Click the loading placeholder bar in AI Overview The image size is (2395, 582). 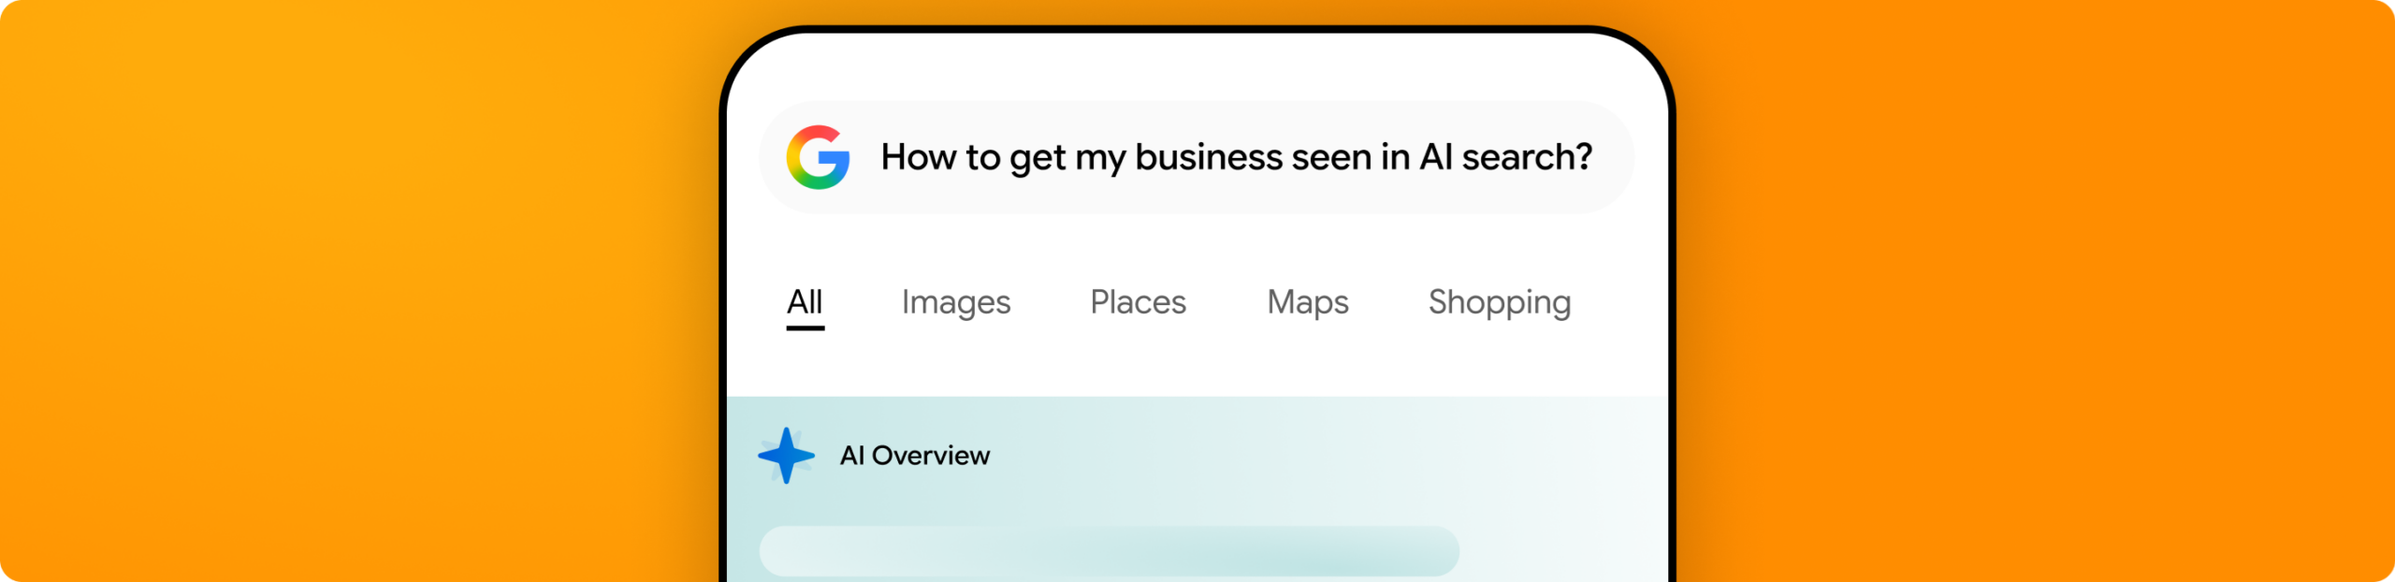click(x=1109, y=551)
